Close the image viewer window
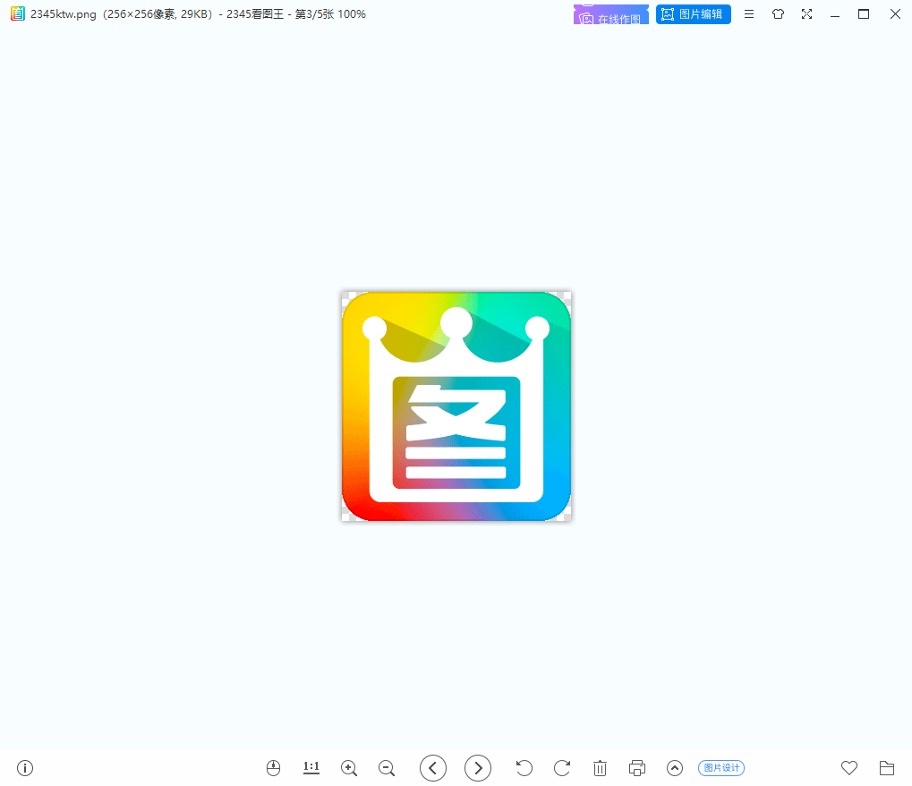The width and height of the screenshot is (912, 786). click(x=895, y=14)
